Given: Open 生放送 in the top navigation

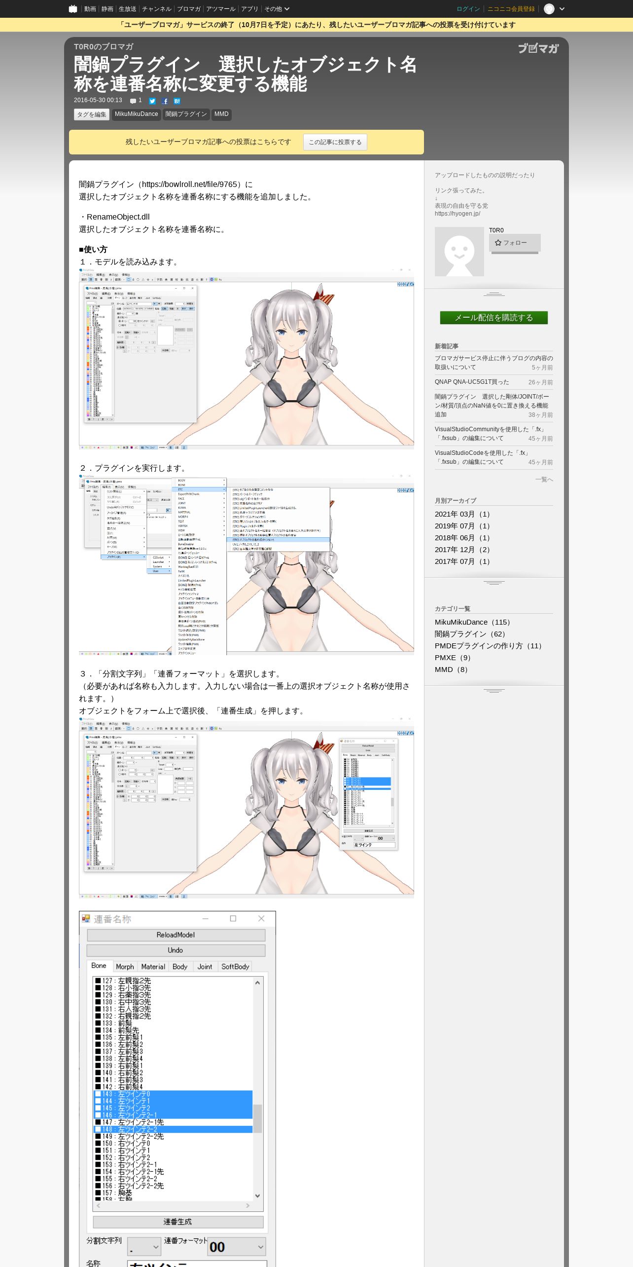Looking at the screenshot, I should pos(128,9).
